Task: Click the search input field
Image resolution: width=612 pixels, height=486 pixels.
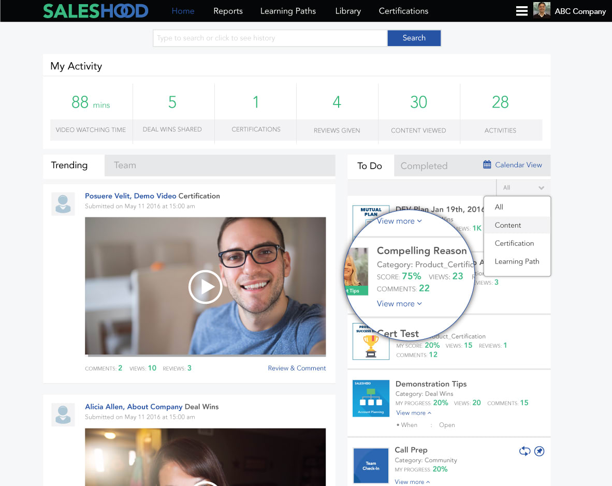Action: coord(270,38)
